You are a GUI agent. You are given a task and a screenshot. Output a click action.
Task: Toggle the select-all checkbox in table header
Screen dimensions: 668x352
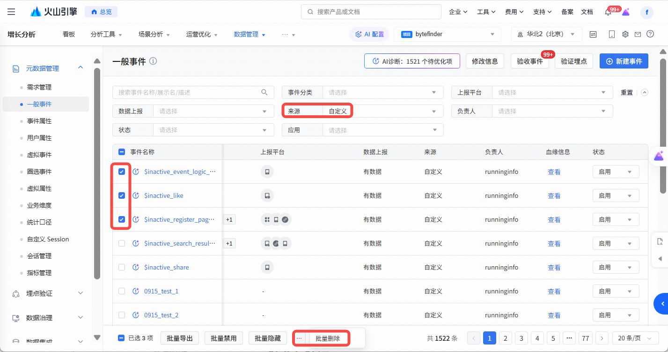pos(122,152)
